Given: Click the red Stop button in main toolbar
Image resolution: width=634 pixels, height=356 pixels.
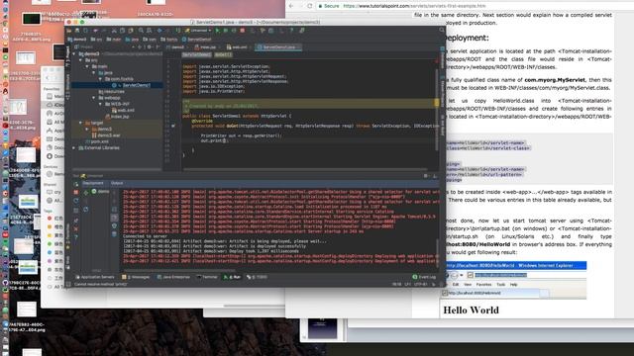Looking at the screenshot, I should (242, 31).
